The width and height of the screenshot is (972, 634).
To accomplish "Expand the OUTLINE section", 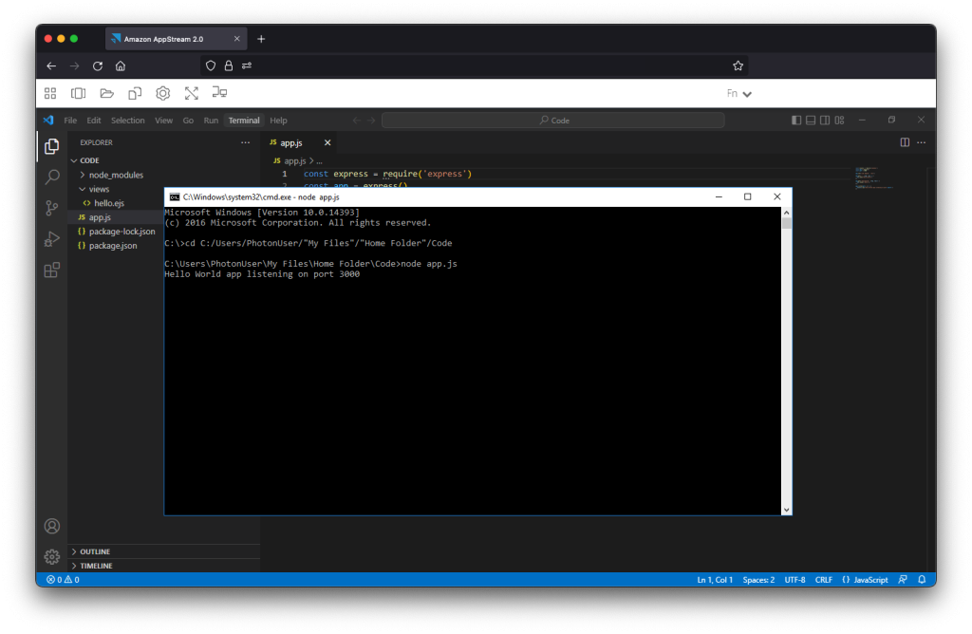I will click(95, 550).
